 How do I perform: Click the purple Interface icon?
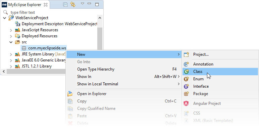[x=186, y=86]
